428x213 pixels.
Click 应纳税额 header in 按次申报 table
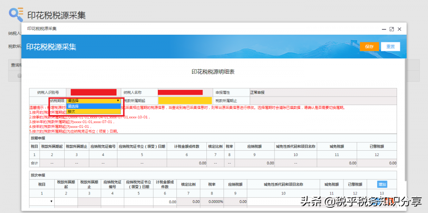[235, 184]
